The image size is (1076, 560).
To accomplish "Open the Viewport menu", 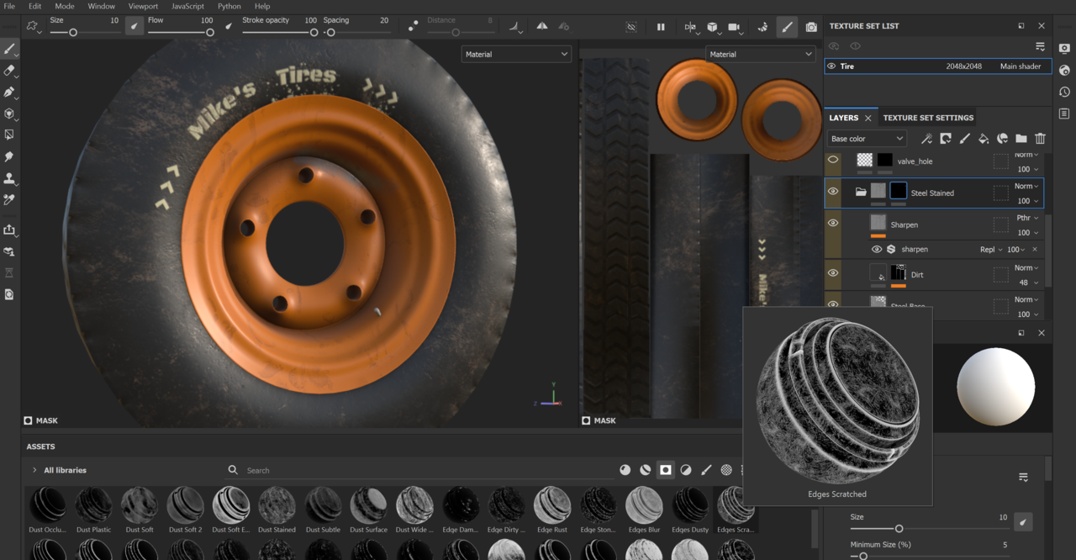I will coord(143,6).
